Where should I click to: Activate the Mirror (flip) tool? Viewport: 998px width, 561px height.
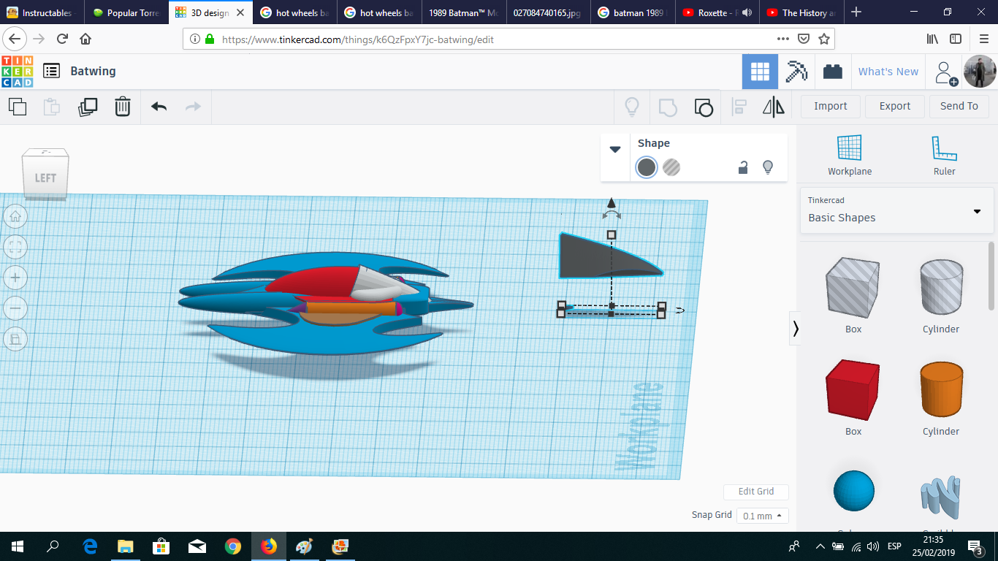(773, 107)
